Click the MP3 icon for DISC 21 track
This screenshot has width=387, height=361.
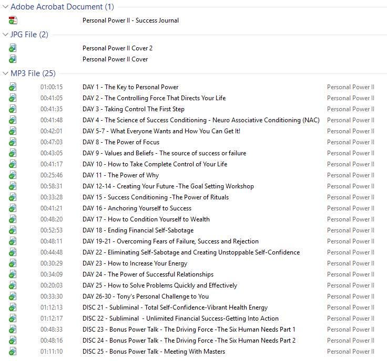(x=13, y=307)
